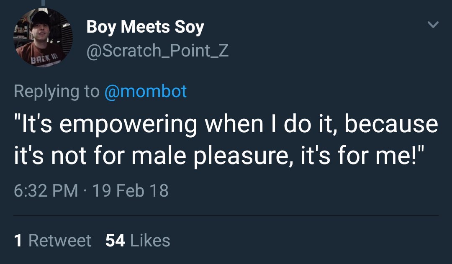
Task: View the 1 Retweet list
Action: coord(52,241)
